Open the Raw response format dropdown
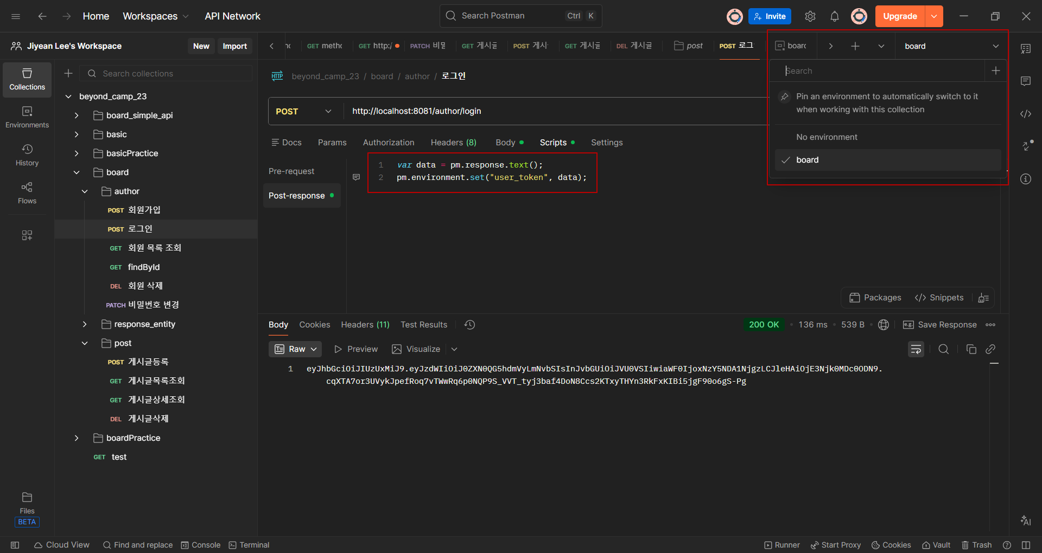The width and height of the screenshot is (1042, 553). (x=295, y=349)
